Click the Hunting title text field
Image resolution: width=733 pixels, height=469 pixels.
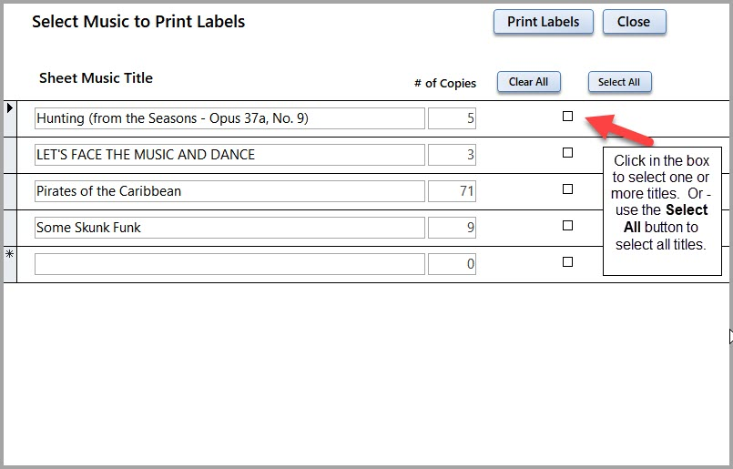tap(229, 118)
